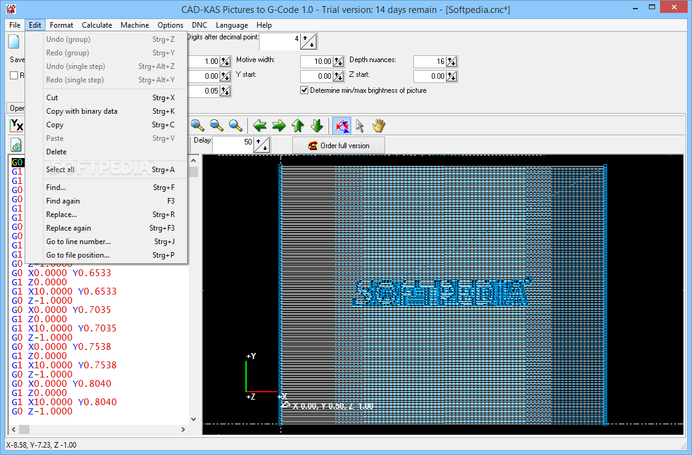Open the Help menu
The image size is (692, 455).
click(x=264, y=25)
